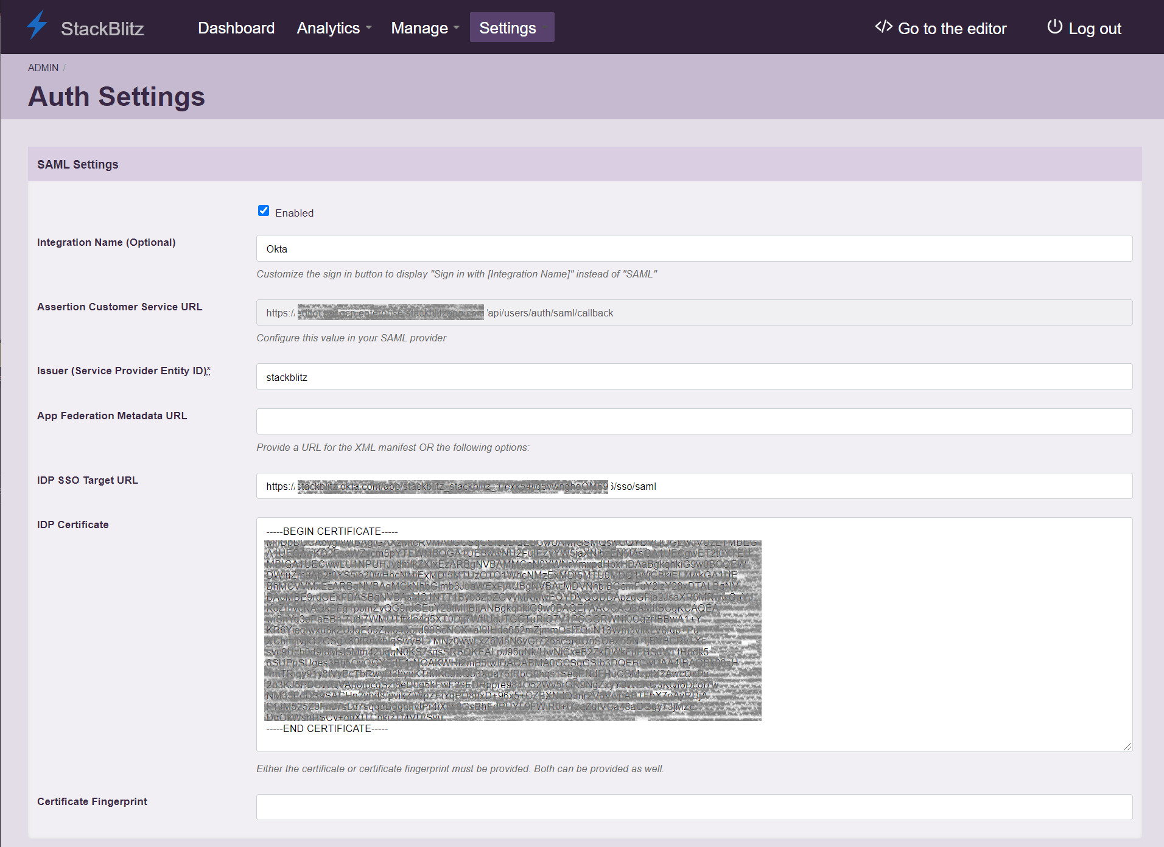The image size is (1164, 847).
Task: Click the Issuer field containing stackblitz
Action: pyautogui.click(x=693, y=377)
